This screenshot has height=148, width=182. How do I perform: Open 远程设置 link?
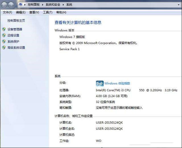(x=13, y=35)
